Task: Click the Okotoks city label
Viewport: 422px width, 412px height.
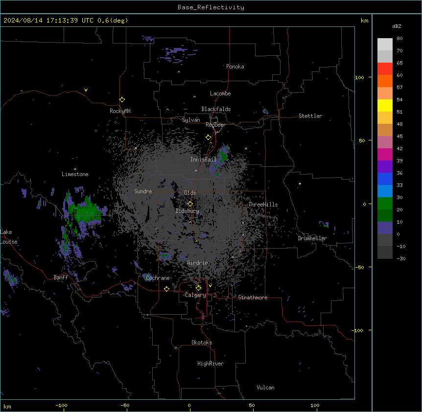Action: 202,343
